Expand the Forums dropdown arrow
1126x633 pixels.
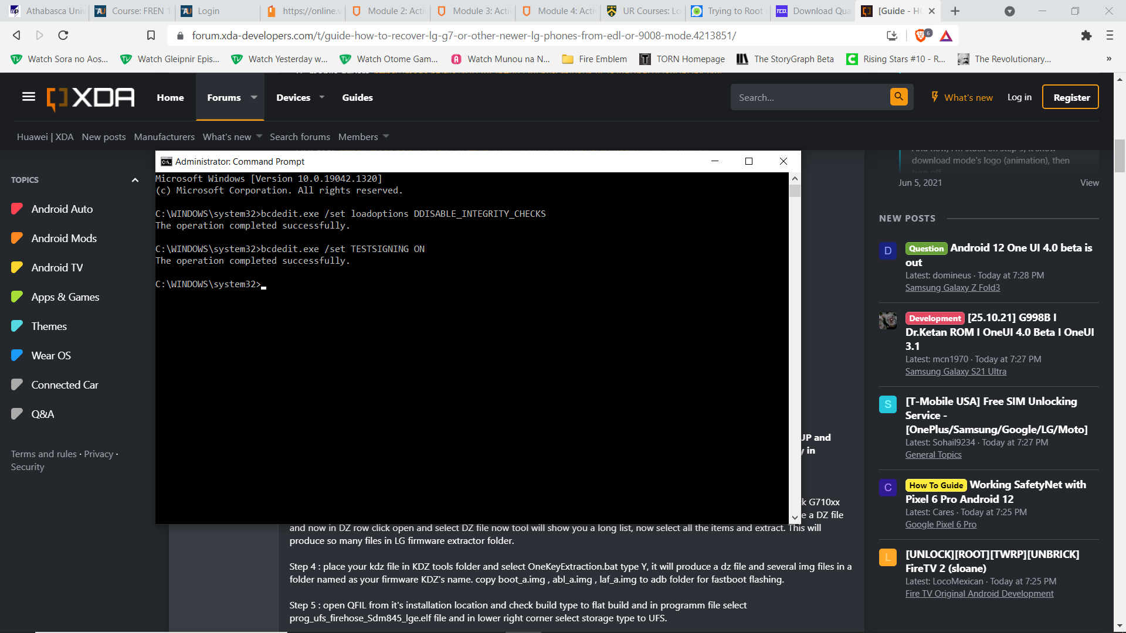click(x=254, y=97)
